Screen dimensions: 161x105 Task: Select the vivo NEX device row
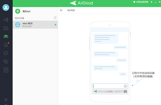pos(35,25)
